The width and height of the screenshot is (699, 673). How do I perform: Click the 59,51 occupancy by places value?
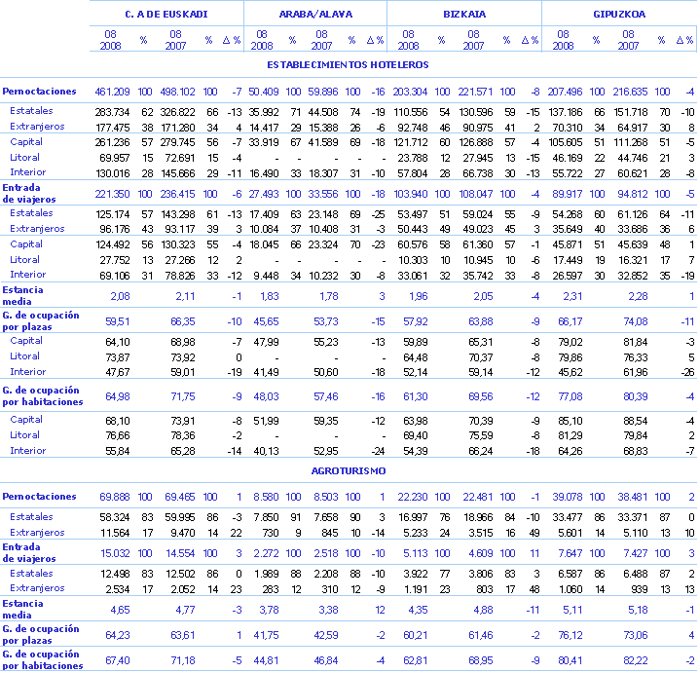tap(118, 320)
